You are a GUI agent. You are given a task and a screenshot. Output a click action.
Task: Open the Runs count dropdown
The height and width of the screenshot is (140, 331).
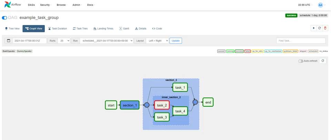[x=64, y=40]
